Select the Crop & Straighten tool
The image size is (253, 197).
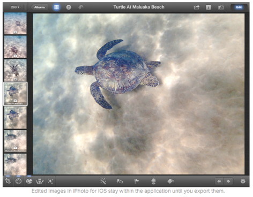pyautogui.click(x=8, y=181)
